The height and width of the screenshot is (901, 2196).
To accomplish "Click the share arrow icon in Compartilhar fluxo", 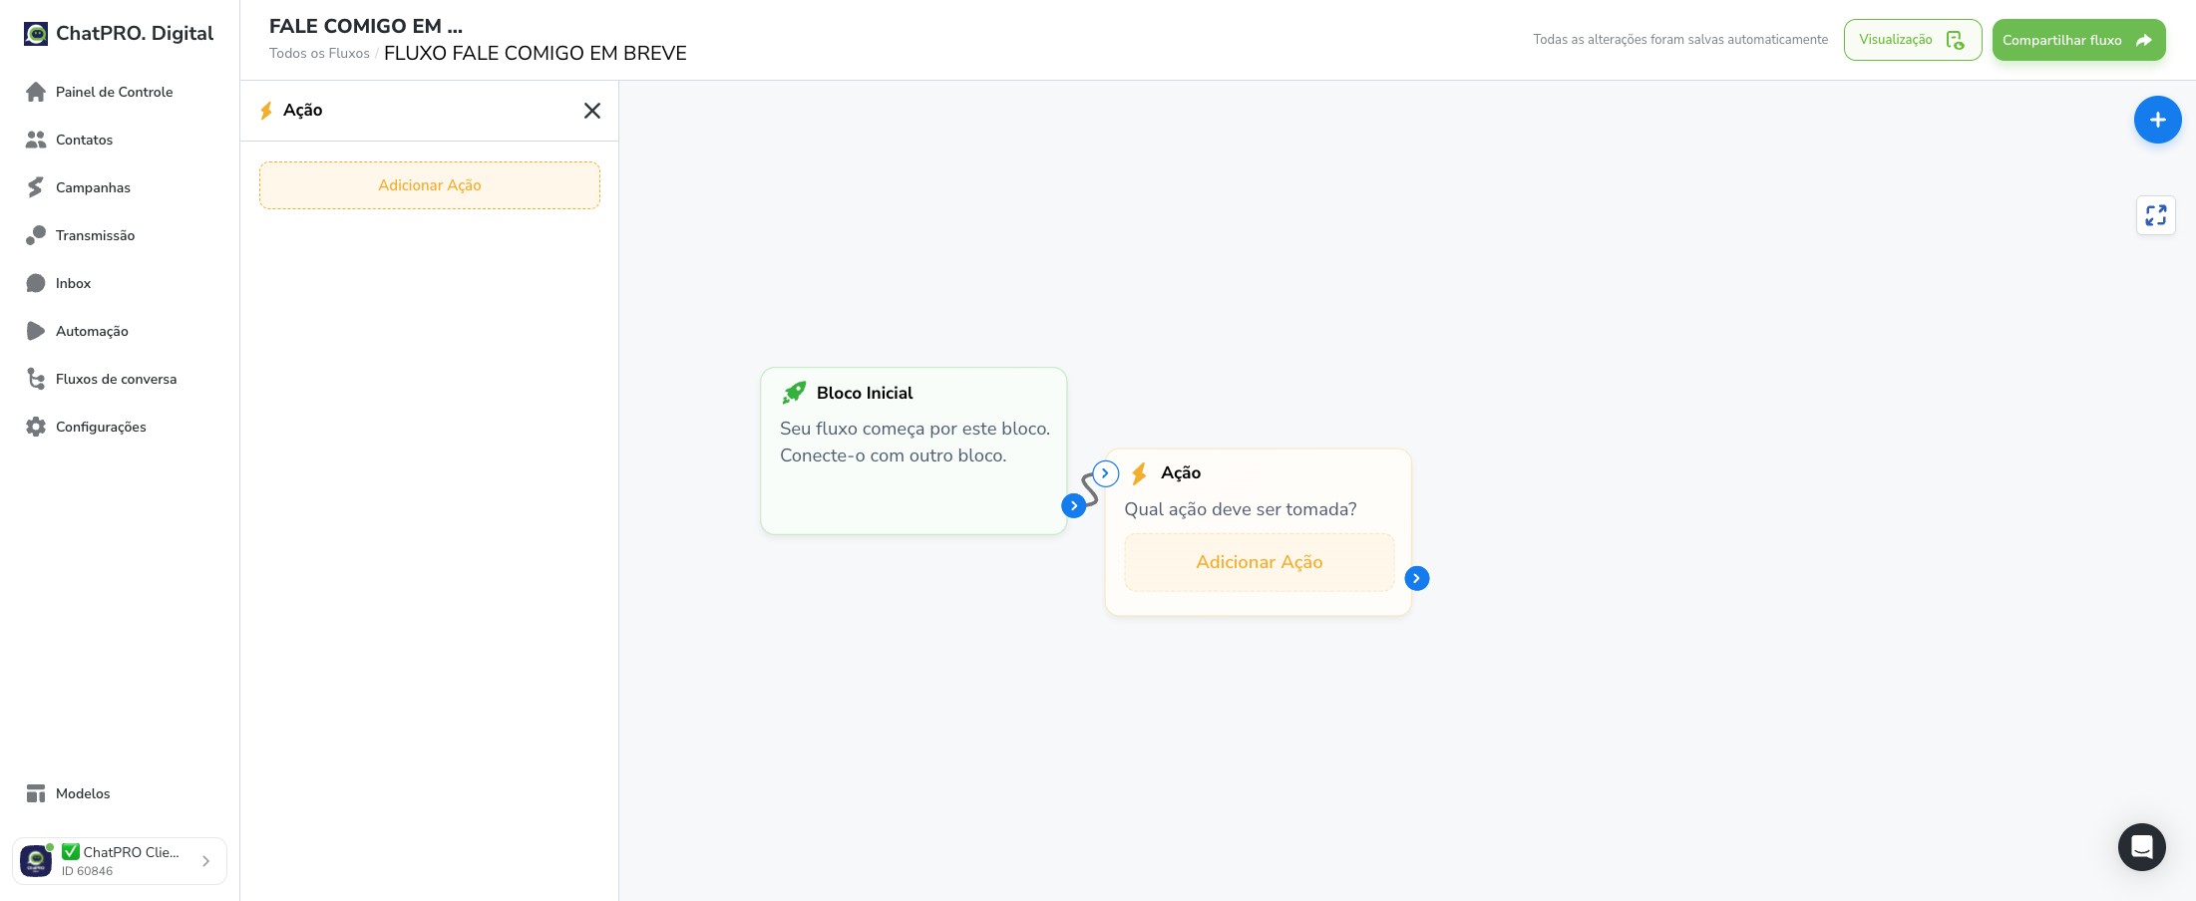I will [2143, 40].
